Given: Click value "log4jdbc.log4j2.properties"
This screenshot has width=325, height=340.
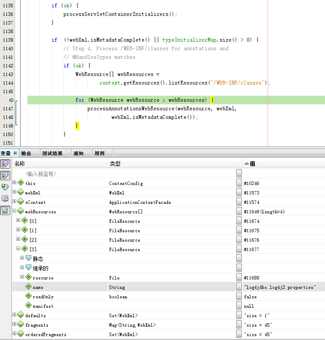Looking at the screenshot, I should tap(280, 287).
